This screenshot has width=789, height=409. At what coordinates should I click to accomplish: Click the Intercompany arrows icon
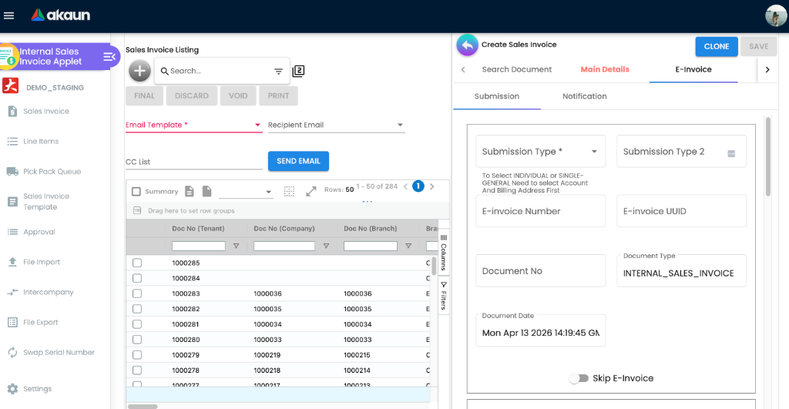(12, 292)
